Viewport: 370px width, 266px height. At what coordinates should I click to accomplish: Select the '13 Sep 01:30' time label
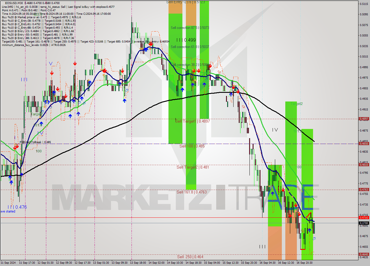101,263
